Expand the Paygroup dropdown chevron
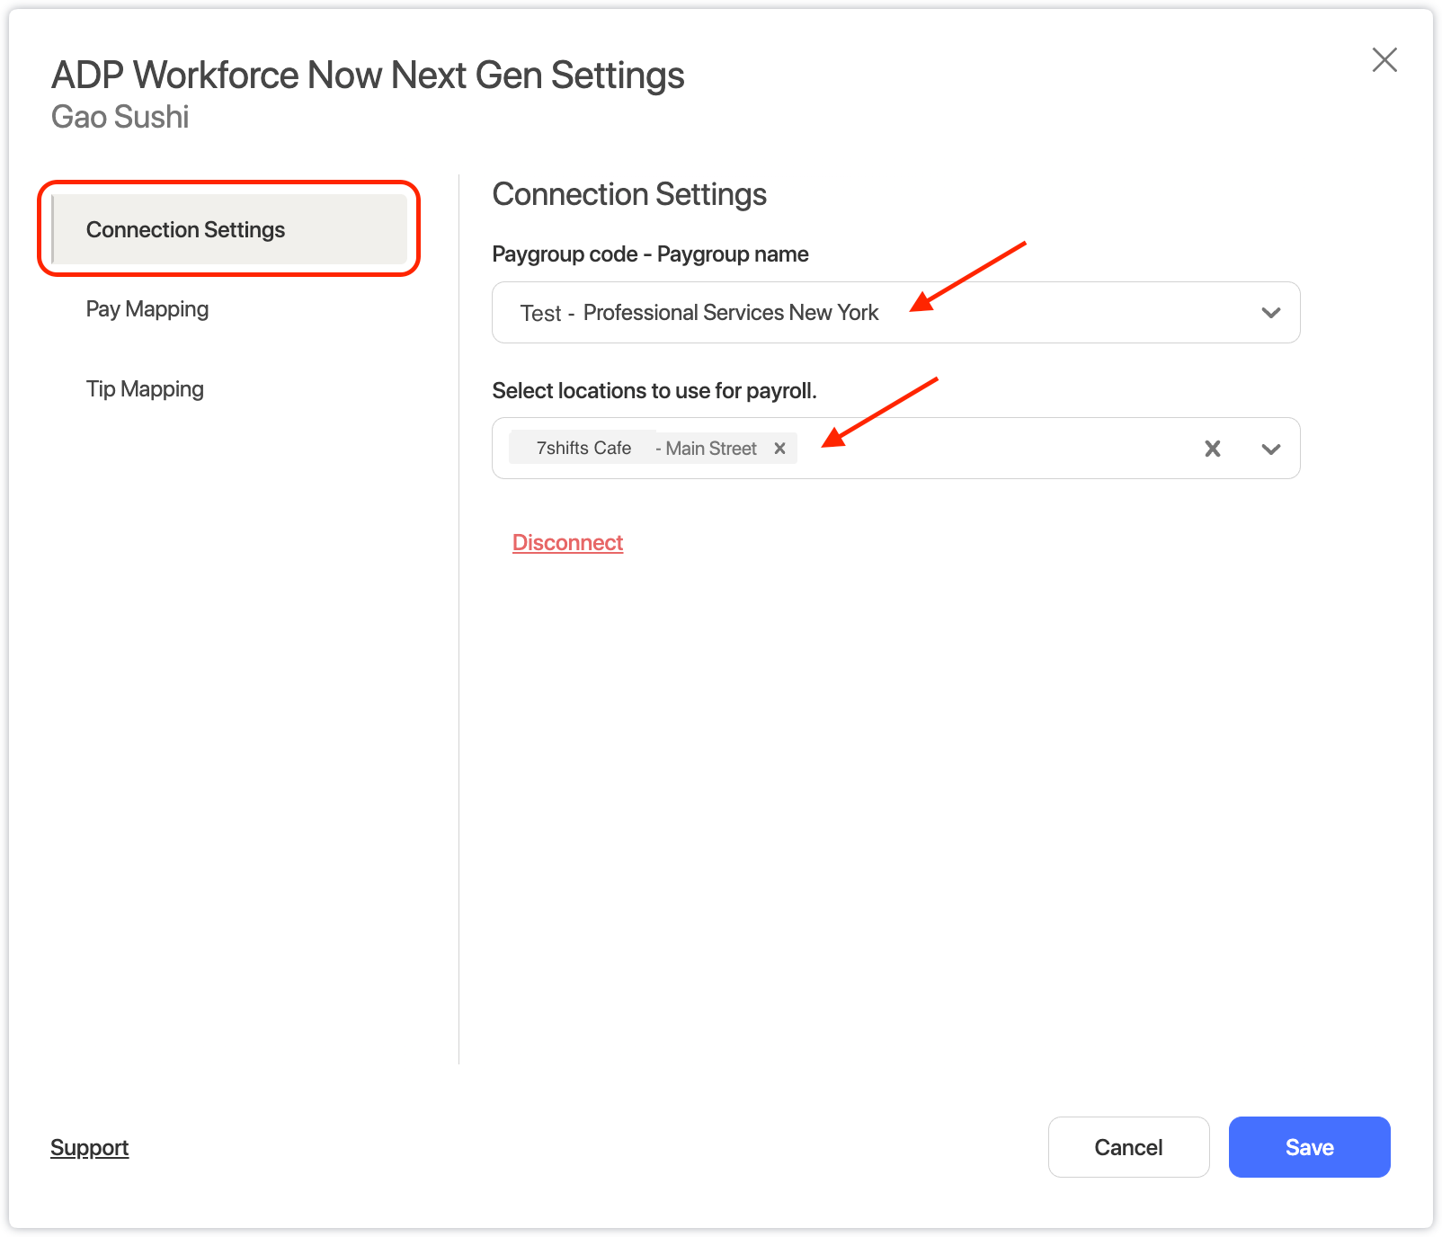The width and height of the screenshot is (1442, 1237). coord(1270,313)
